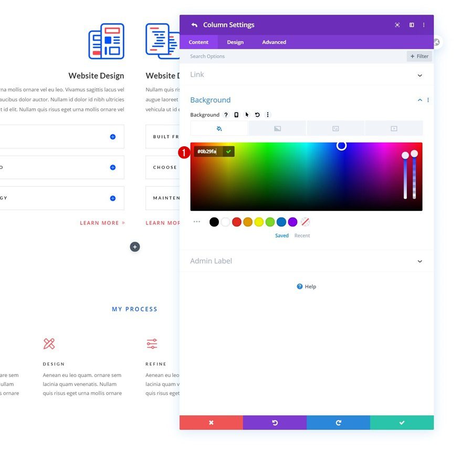
Task: Select the background gradient tab
Action: point(277,128)
